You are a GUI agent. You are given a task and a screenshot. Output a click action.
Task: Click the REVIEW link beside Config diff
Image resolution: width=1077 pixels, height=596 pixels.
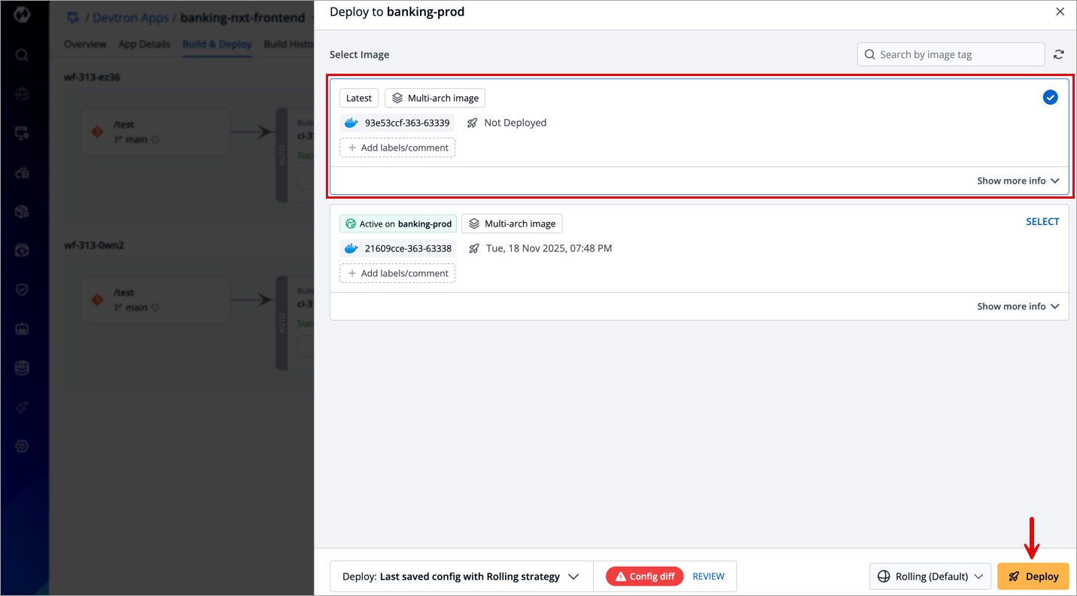click(x=708, y=576)
